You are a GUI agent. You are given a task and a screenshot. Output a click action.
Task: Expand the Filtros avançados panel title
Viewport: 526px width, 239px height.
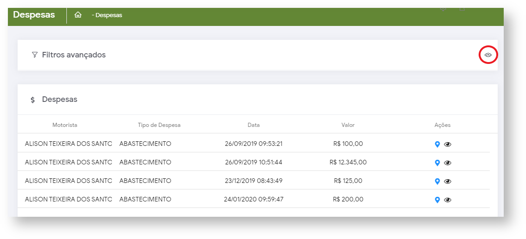(74, 55)
